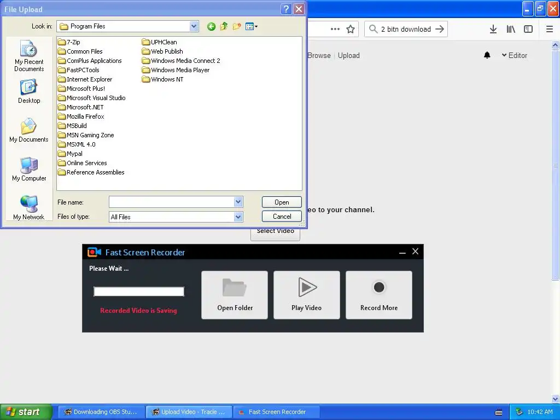The image size is (560, 420).
Task: Select the MSBuild folder
Action: [73, 126]
